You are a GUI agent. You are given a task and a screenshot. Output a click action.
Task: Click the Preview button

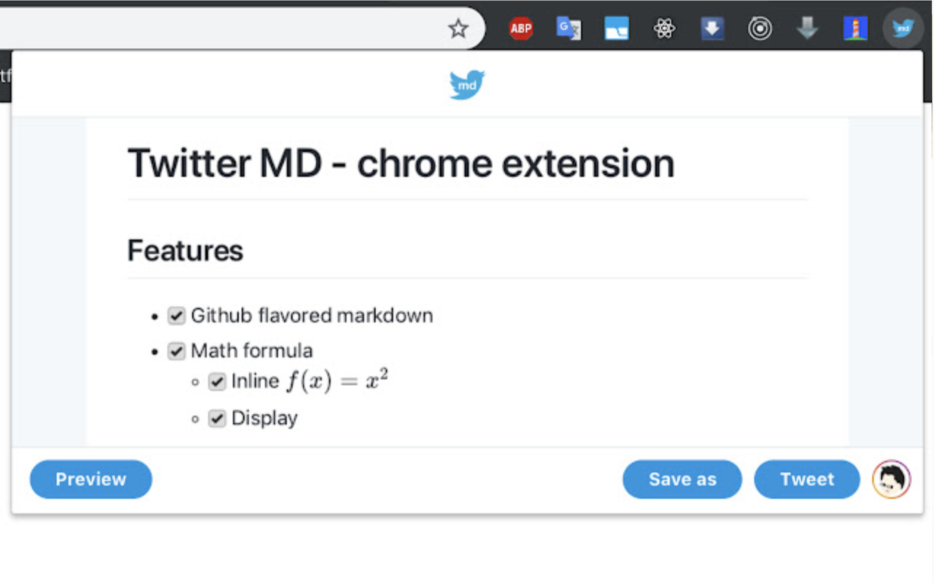(90, 479)
